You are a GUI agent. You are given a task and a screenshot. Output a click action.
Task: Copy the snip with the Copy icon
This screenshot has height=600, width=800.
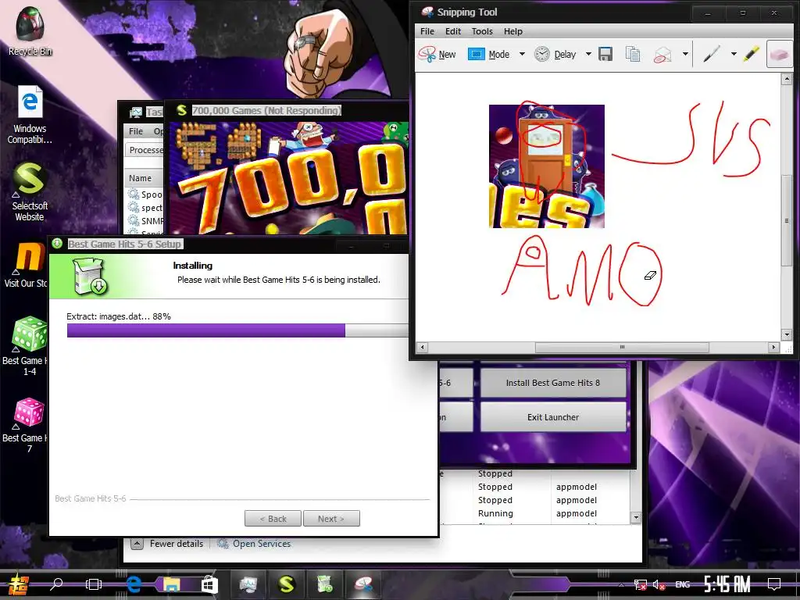tap(633, 54)
